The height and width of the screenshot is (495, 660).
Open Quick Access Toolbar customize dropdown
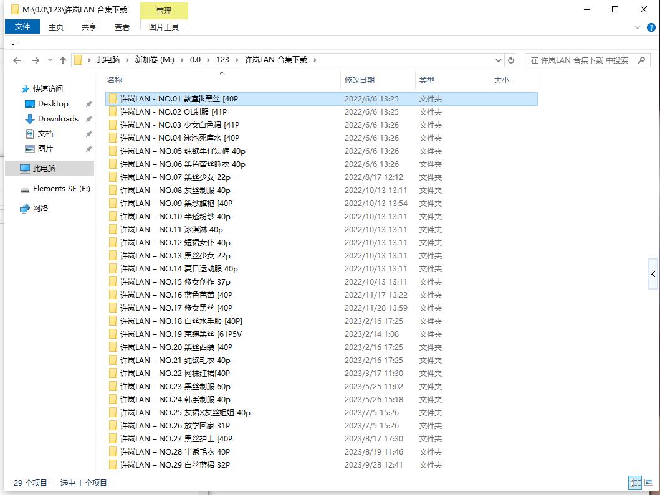click(x=14, y=44)
